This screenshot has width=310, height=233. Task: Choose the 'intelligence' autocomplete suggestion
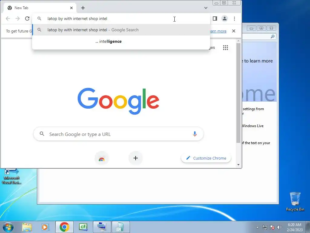121,41
